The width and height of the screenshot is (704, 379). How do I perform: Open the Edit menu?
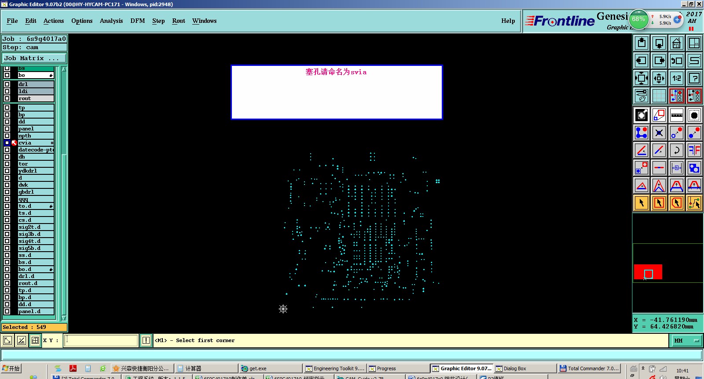click(31, 21)
